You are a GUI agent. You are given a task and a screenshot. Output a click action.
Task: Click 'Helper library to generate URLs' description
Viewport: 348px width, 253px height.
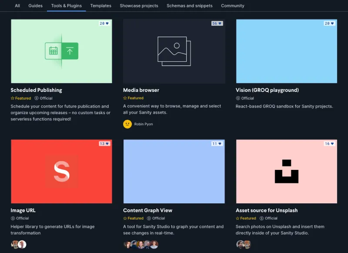coord(53,229)
